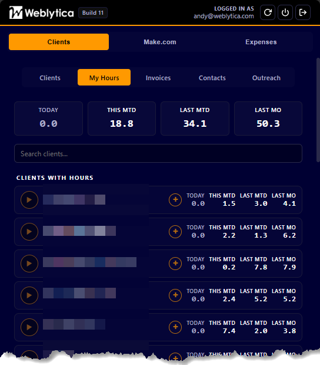Start timer for client with 1.5 this MTD
This screenshot has width=320, height=365.
pyautogui.click(x=29, y=200)
